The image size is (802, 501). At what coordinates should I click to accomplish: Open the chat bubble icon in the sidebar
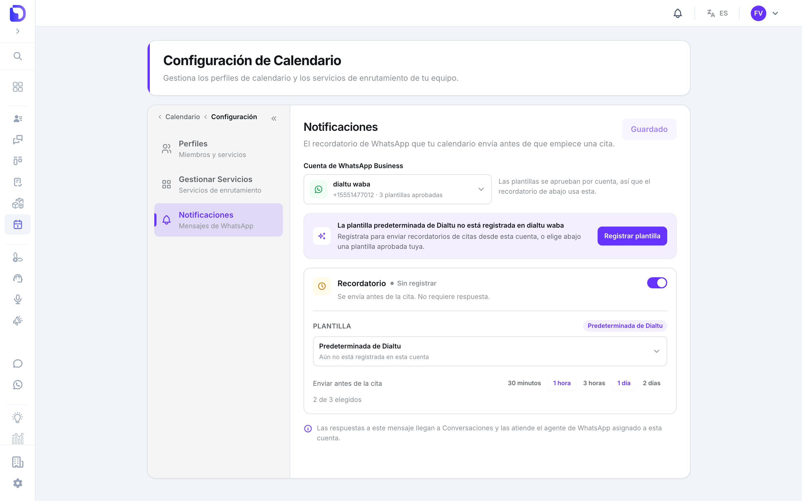pos(18,364)
